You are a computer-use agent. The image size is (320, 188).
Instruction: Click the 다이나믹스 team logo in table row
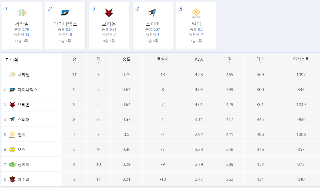point(12,90)
